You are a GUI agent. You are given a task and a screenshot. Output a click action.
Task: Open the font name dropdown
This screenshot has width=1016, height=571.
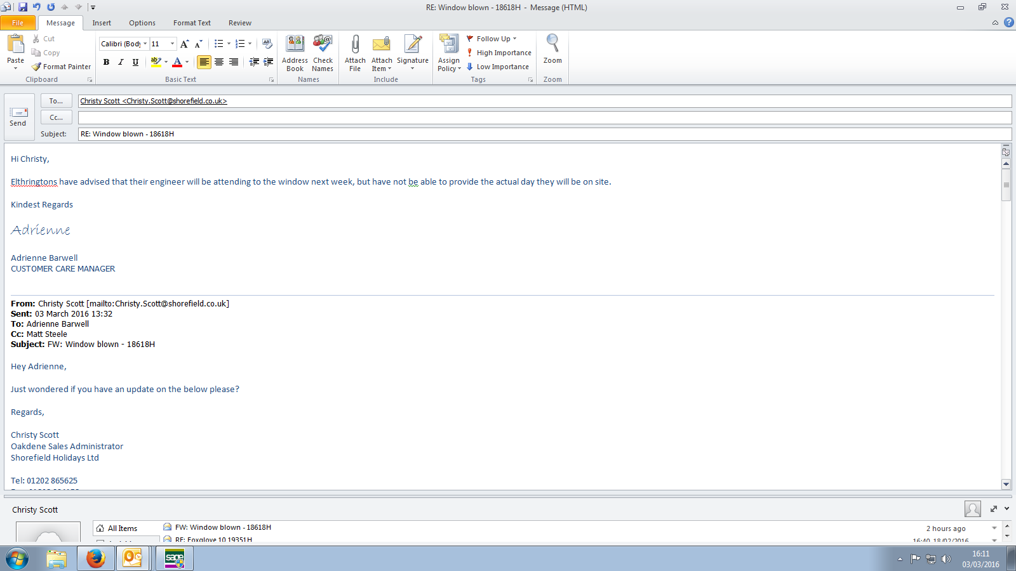(x=145, y=44)
